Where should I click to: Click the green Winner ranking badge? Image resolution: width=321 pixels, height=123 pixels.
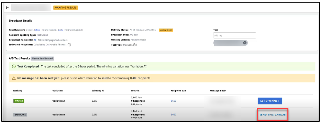click(x=19, y=101)
